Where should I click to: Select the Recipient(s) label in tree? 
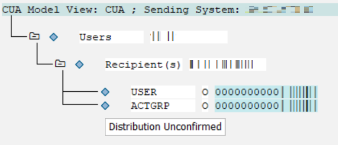(x=143, y=65)
